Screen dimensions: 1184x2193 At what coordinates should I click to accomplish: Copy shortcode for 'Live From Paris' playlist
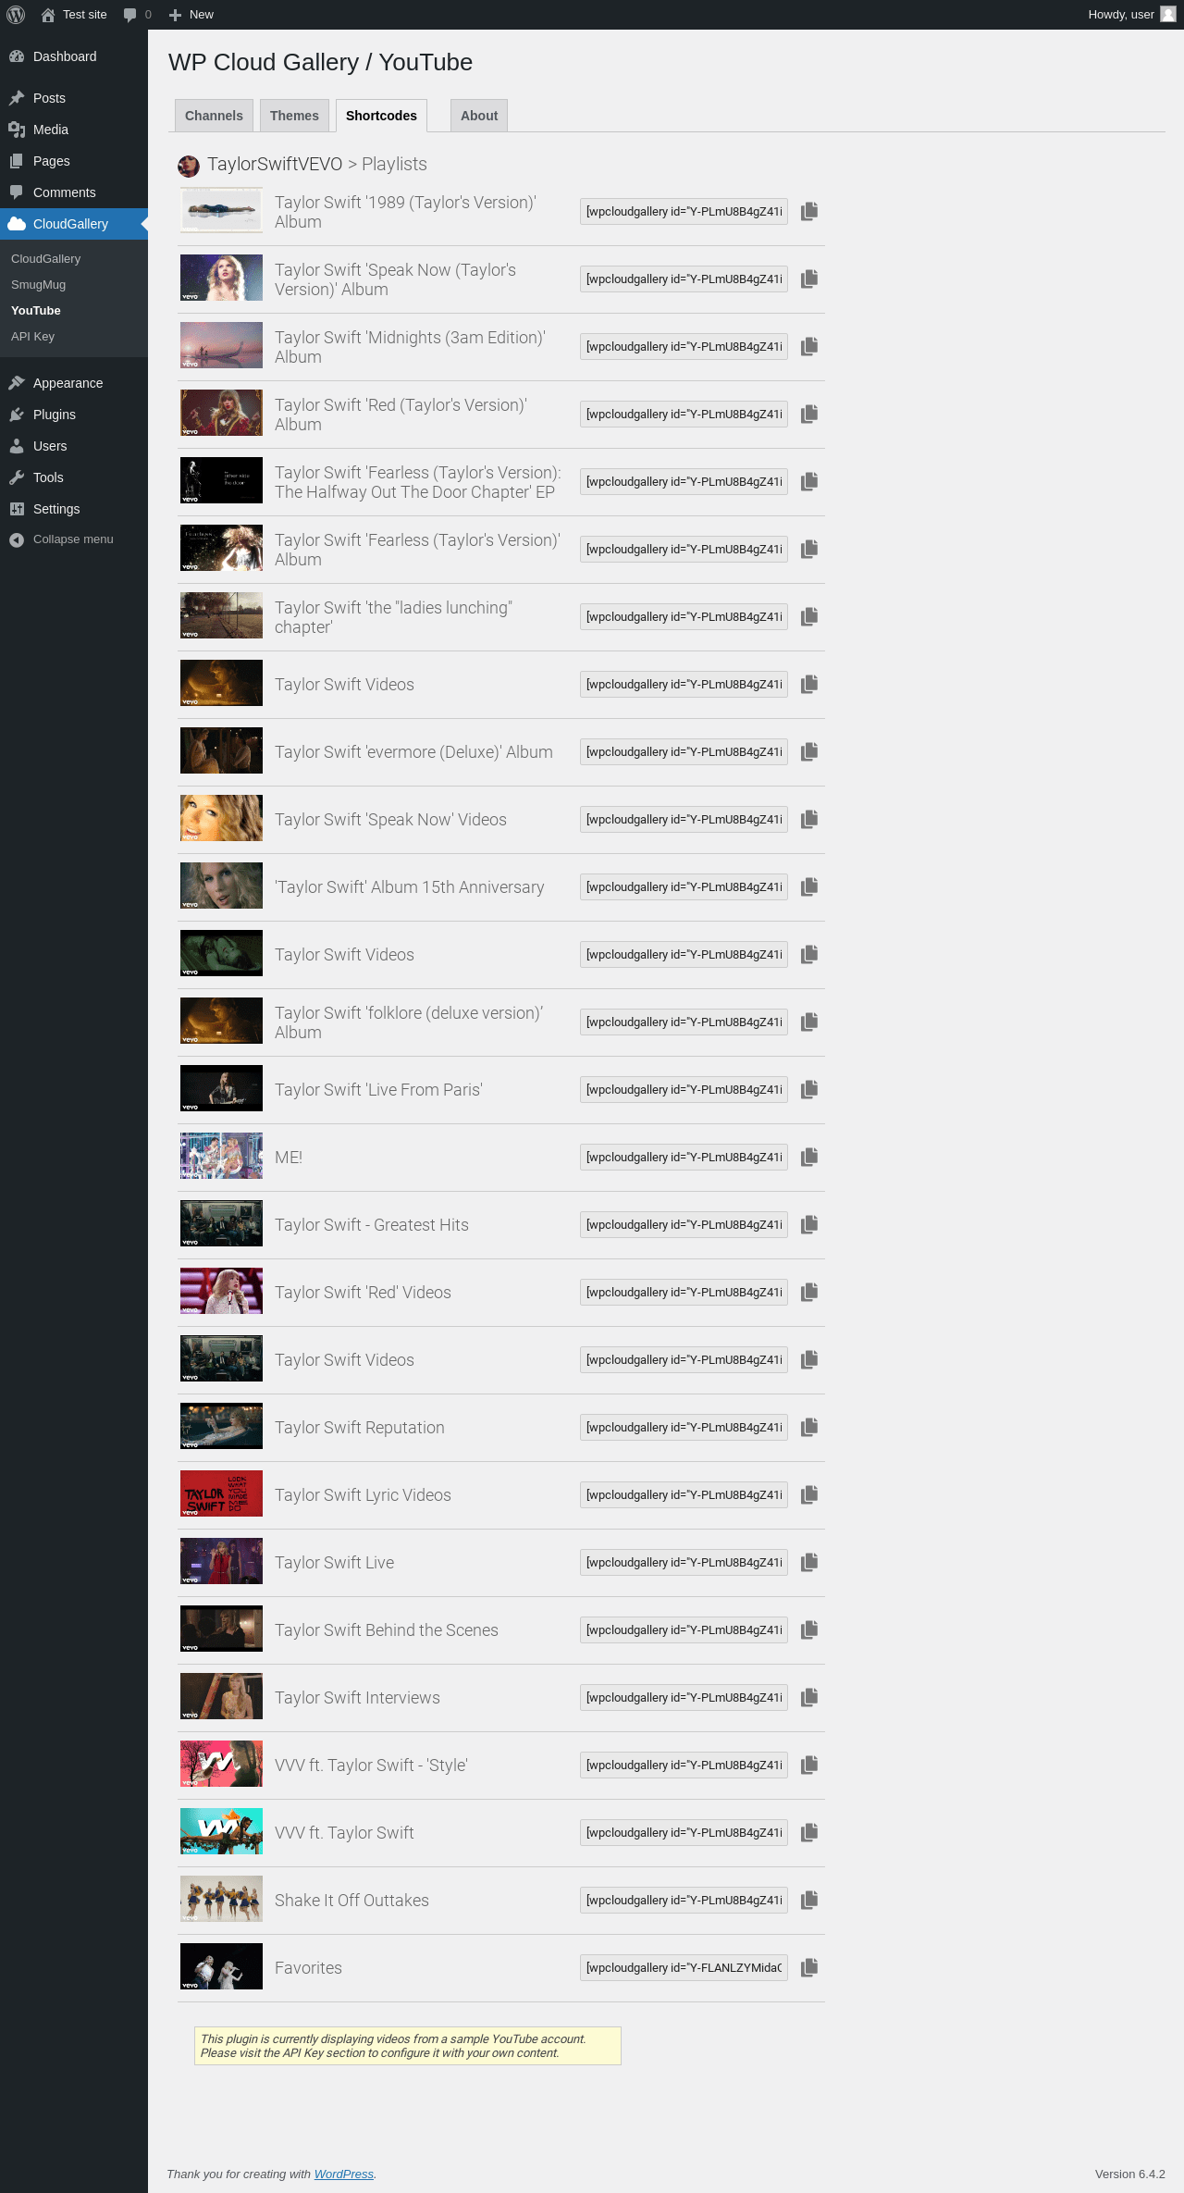pyautogui.click(x=809, y=1090)
